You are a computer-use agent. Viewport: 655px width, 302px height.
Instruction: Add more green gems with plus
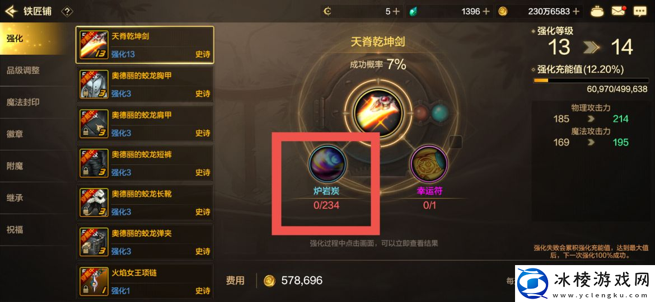[x=486, y=11]
